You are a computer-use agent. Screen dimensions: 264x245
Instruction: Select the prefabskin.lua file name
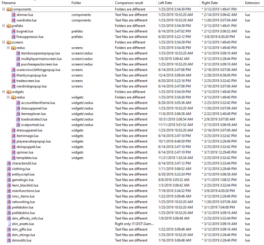(x=23, y=208)
